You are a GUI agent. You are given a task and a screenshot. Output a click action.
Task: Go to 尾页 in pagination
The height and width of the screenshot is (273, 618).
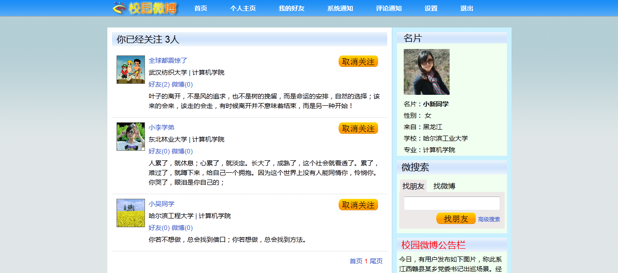[x=376, y=261]
